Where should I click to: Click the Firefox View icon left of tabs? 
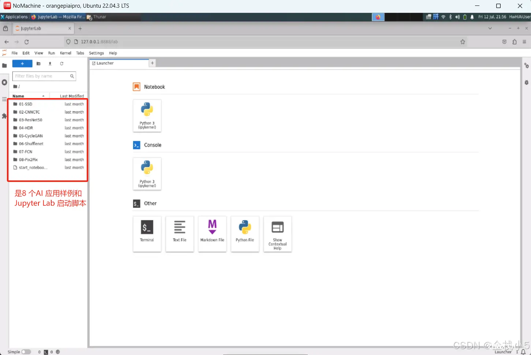tap(5, 28)
